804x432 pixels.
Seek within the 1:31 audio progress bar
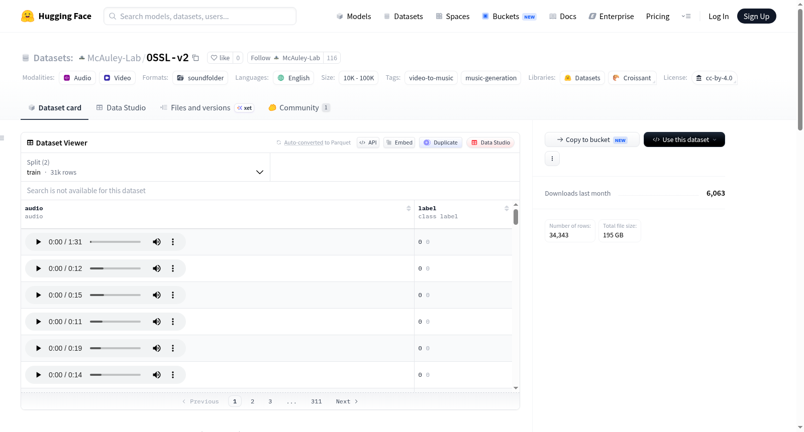115,242
